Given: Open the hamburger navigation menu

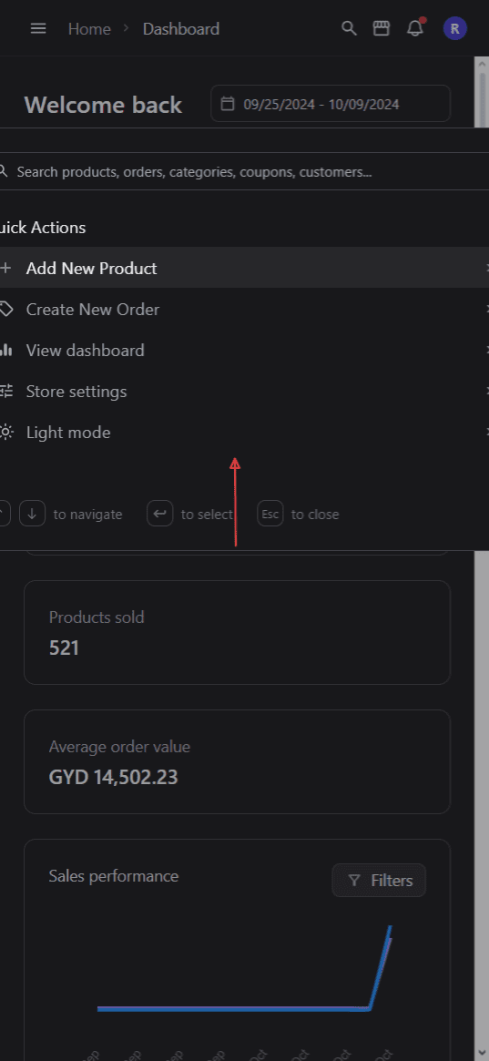Looking at the screenshot, I should [38, 28].
